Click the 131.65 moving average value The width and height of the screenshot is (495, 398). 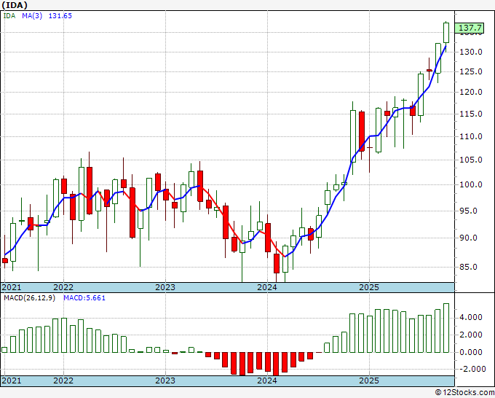(x=60, y=16)
